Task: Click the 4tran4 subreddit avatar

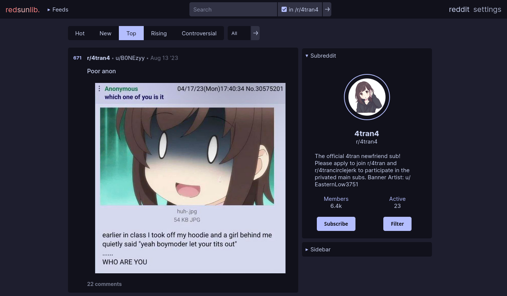Action: pos(367,97)
